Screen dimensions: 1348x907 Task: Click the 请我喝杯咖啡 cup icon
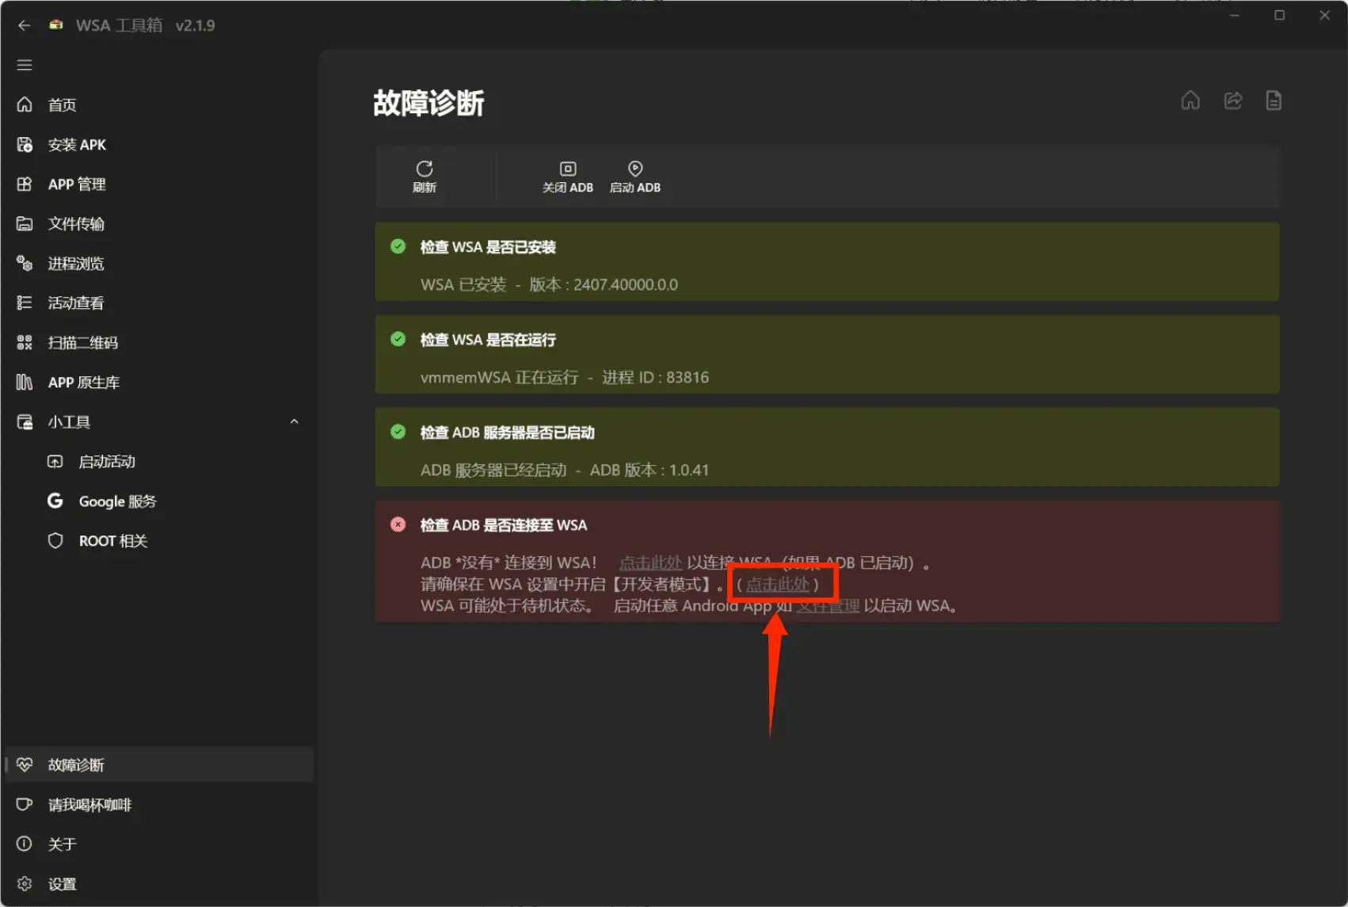tap(25, 804)
